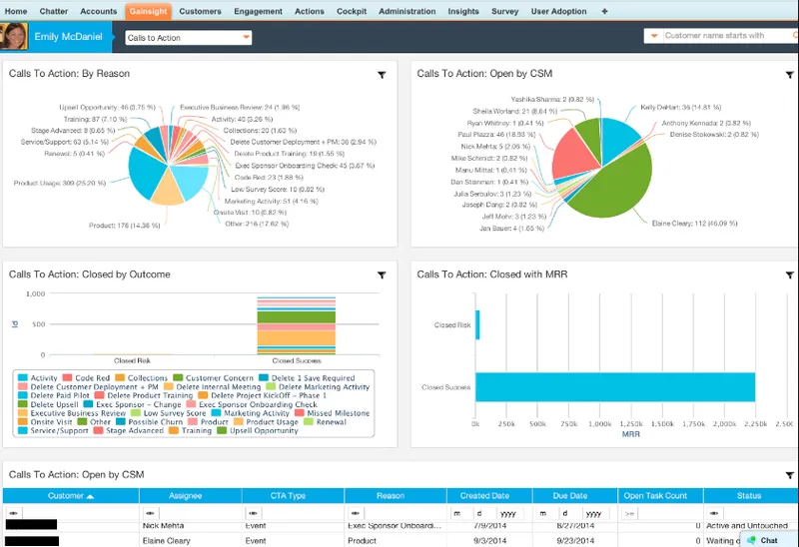This screenshot has width=799, height=547.
Task: Toggle Low Survey Score legend entry
Action: [168, 413]
